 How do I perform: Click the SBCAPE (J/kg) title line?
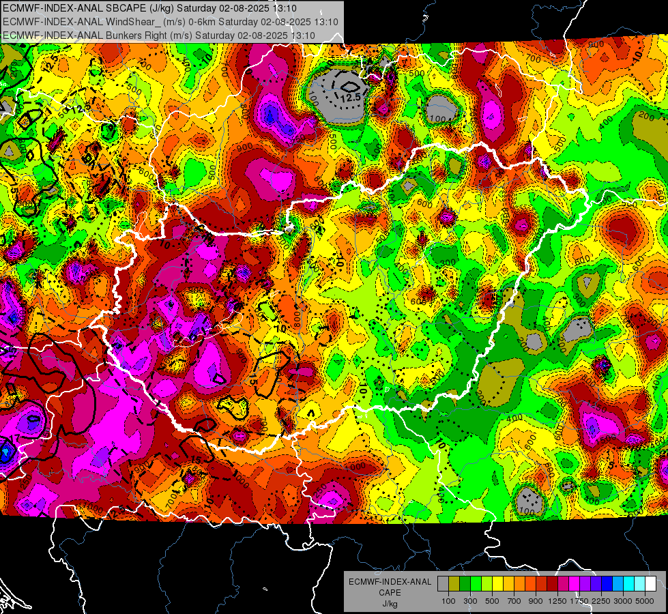click(150, 8)
